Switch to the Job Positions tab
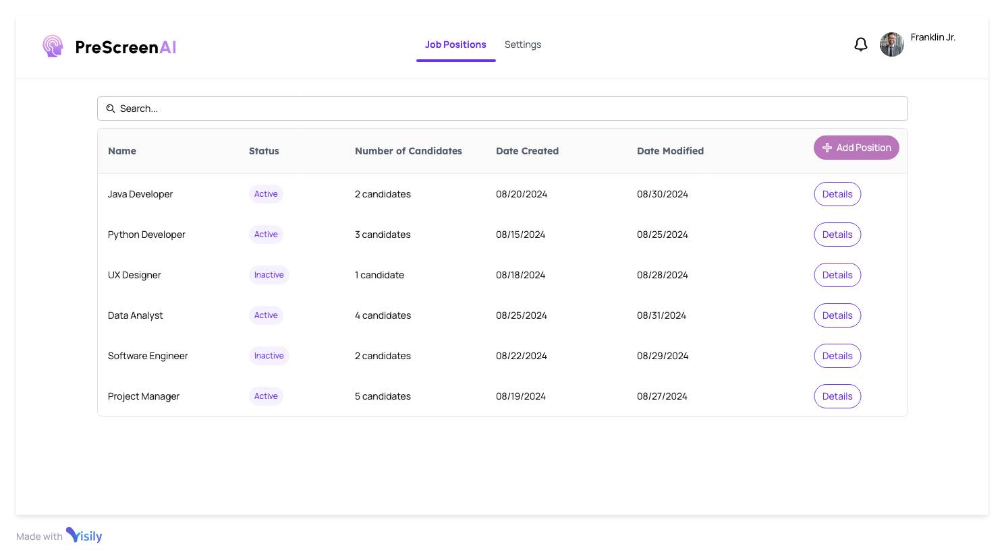This screenshot has height=558, width=1004. coord(455,44)
